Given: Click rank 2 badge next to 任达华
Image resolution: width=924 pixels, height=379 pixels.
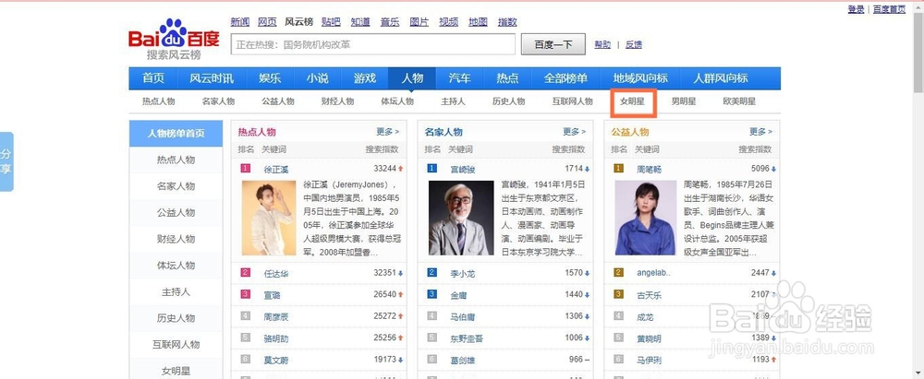Looking at the screenshot, I should 246,273.
